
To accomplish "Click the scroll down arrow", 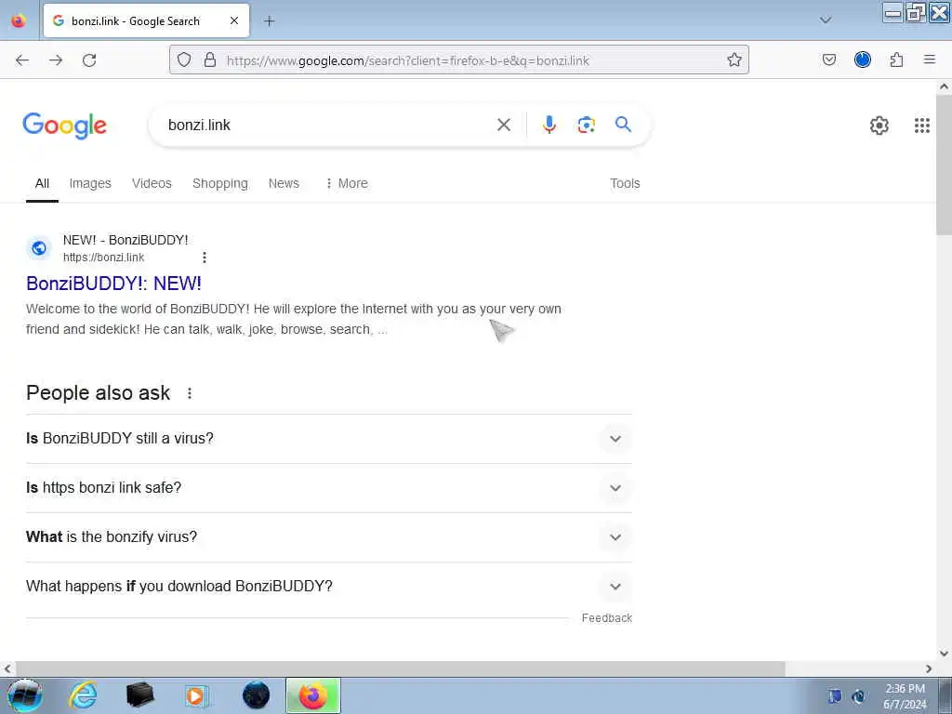I will [944, 654].
